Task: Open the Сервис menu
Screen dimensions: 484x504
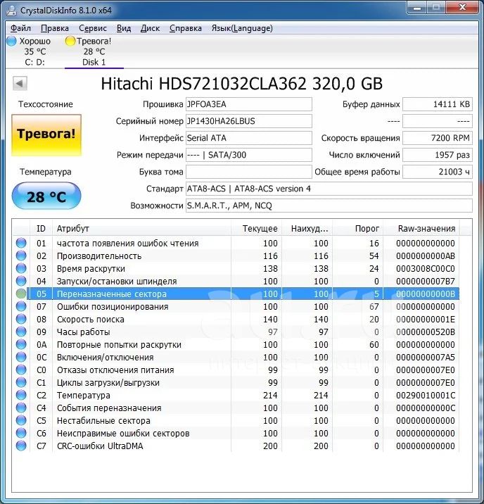Action: 92,28
